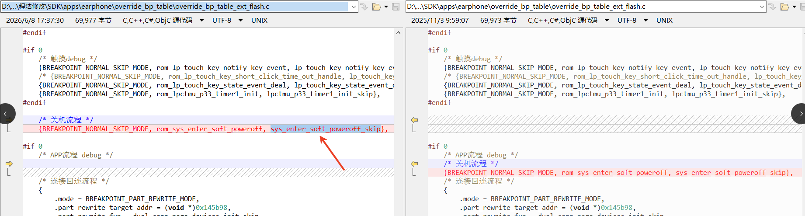805x216 pixels.
Task: Click /* 连接回连流程 */ comment in left pane
Action: coord(74,181)
